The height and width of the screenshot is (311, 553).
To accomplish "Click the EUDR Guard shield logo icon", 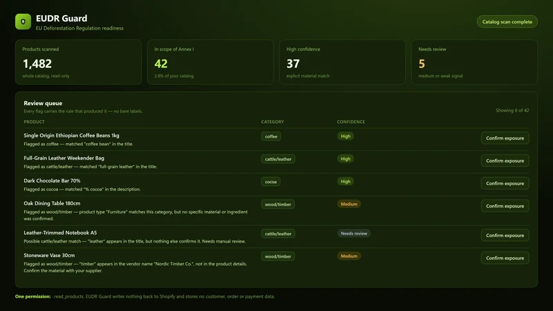I will tap(23, 21).
